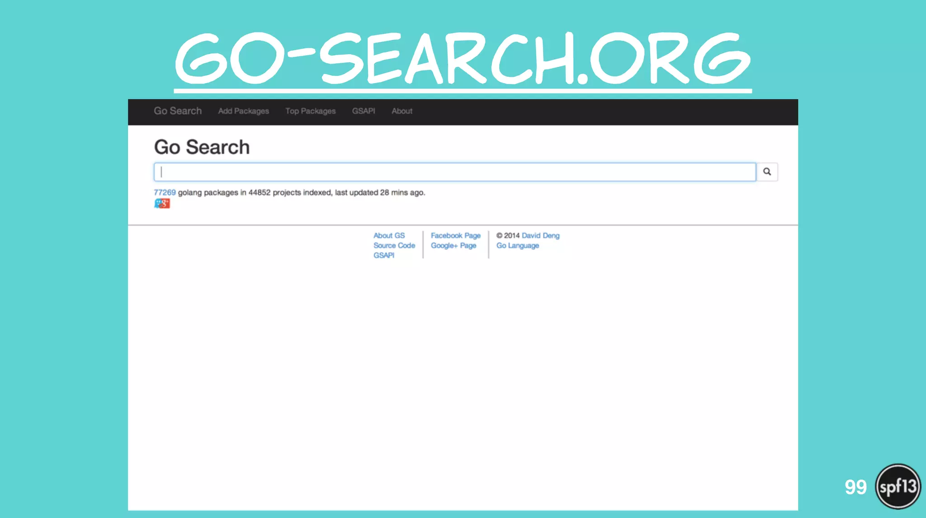The height and width of the screenshot is (518, 926).
Task: Visit the Facebook Page link
Action: (455, 236)
